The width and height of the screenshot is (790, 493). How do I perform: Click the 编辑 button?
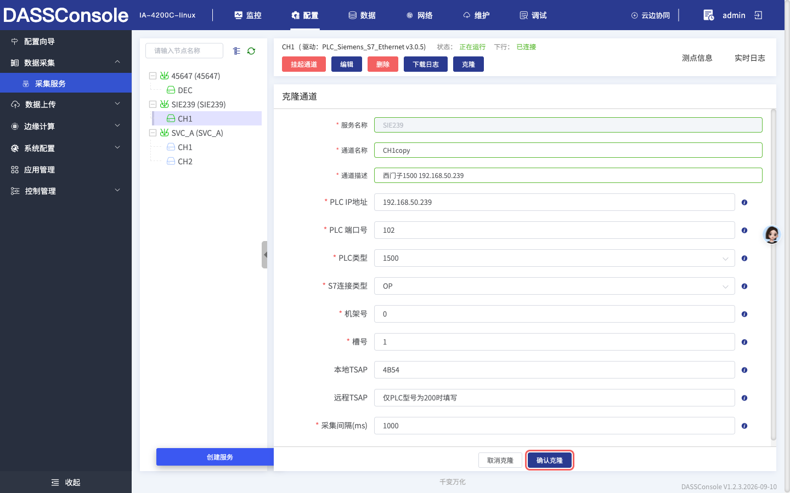347,64
